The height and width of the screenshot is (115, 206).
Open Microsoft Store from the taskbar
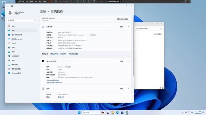tap(122, 112)
